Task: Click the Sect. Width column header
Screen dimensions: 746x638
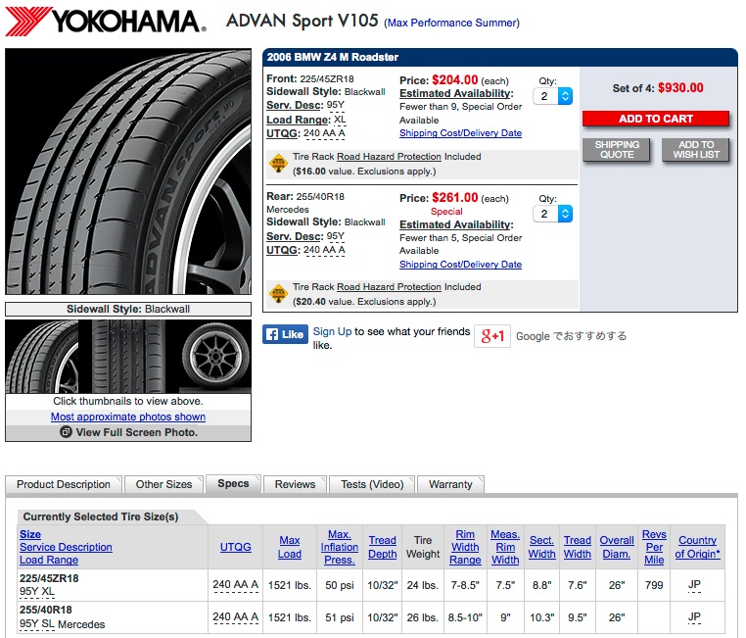Action: click(x=542, y=547)
